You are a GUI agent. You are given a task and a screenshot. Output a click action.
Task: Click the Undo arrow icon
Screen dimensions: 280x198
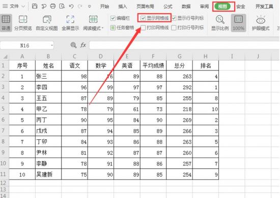click(71, 7)
